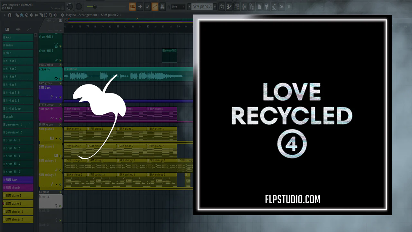Mute the SRM piano 2 track
The width and height of the screenshot is (412, 232).
(60, 156)
